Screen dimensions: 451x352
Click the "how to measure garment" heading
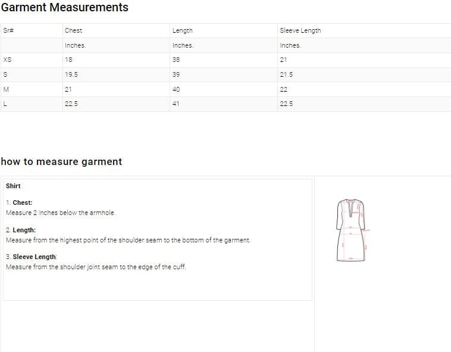pyautogui.click(x=61, y=161)
